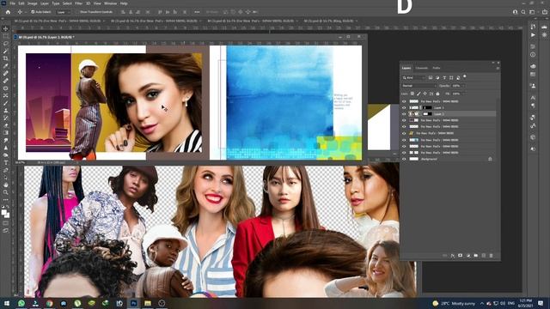Click lock position icon
Image resolution: width=550 pixels, height=309 pixels.
point(425,94)
